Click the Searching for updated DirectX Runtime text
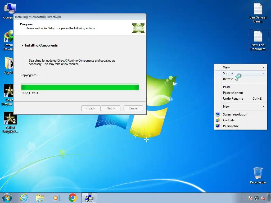 pyautogui.click(x=72, y=62)
